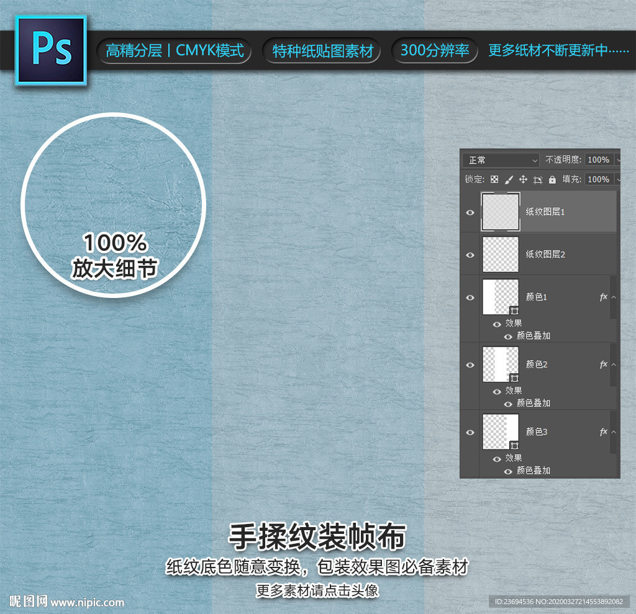Click fx icon on 颜色2 layer
This screenshot has width=636, height=614.
[603, 364]
